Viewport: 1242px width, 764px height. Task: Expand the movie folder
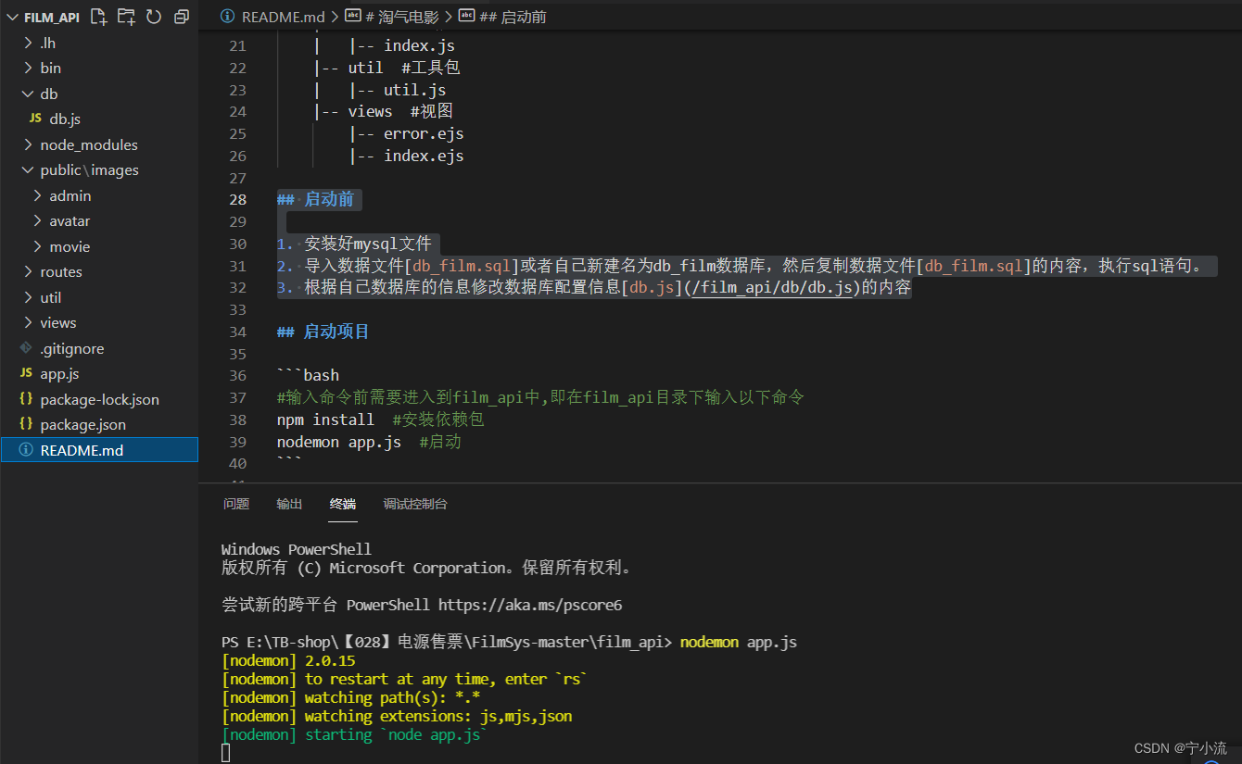pyautogui.click(x=36, y=246)
